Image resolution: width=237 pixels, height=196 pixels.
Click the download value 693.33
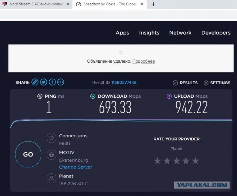(115, 107)
